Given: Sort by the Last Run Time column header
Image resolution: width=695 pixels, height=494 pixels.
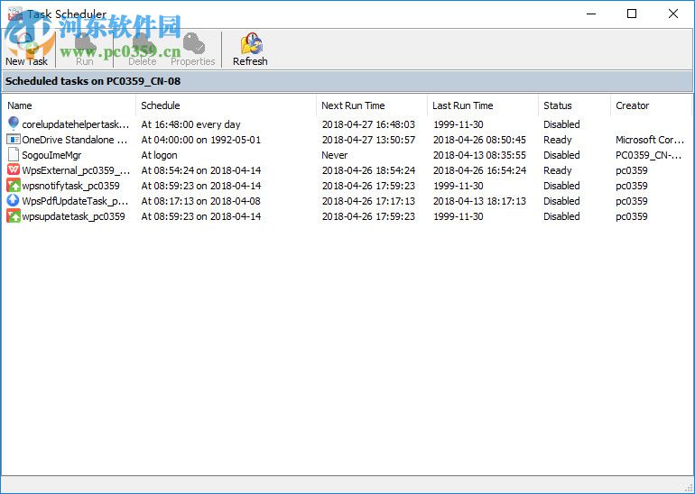Looking at the screenshot, I should tap(463, 105).
